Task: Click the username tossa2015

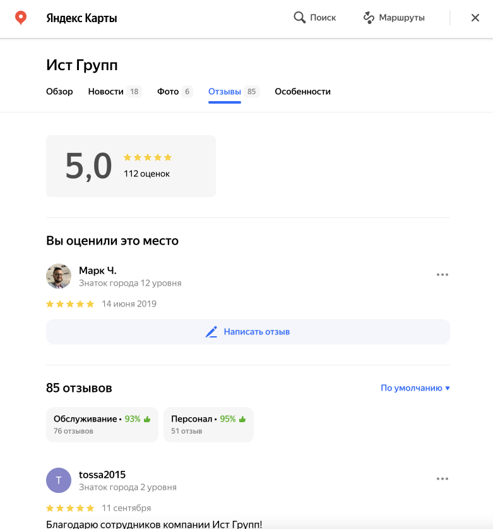Action: (102, 475)
